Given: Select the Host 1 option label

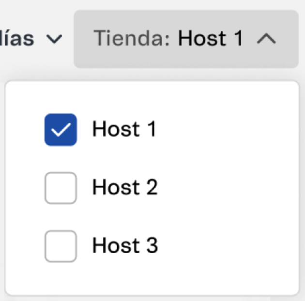Looking at the screenshot, I should [x=124, y=130].
